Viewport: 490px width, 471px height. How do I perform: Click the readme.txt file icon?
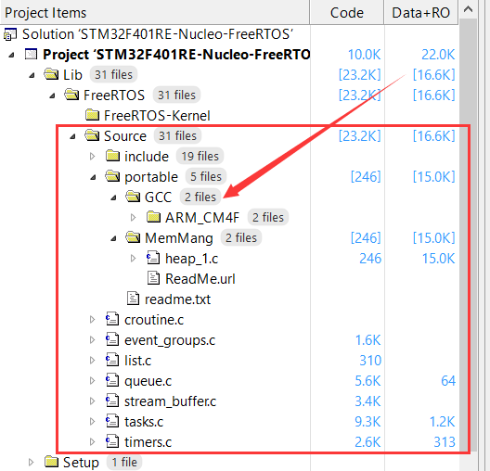point(133,299)
